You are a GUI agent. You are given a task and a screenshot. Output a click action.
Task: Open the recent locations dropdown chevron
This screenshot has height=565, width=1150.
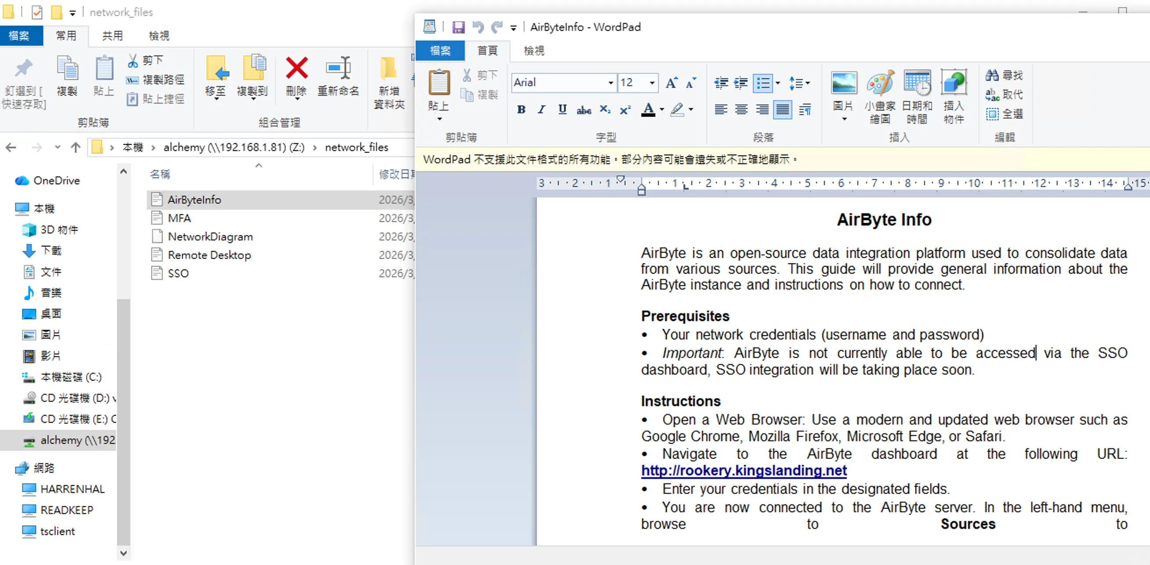click(x=57, y=147)
